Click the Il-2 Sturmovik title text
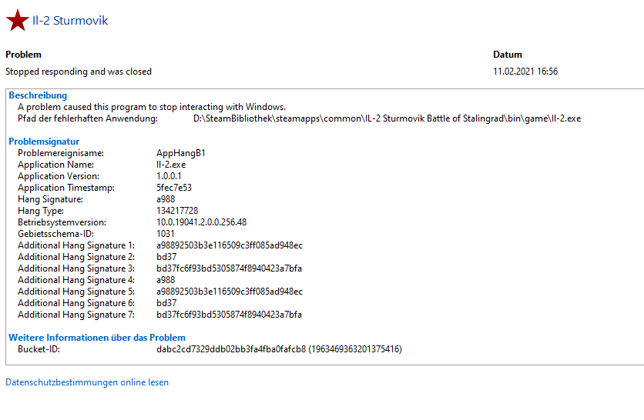644x420 pixels. coord(70,21)
